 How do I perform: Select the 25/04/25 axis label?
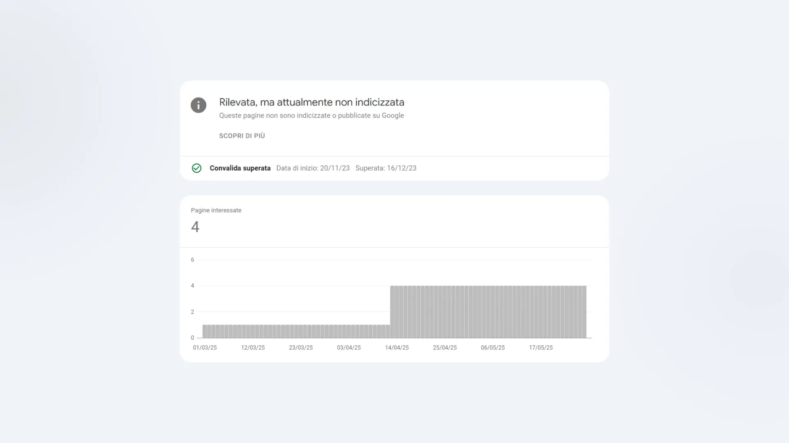(445, 347)
